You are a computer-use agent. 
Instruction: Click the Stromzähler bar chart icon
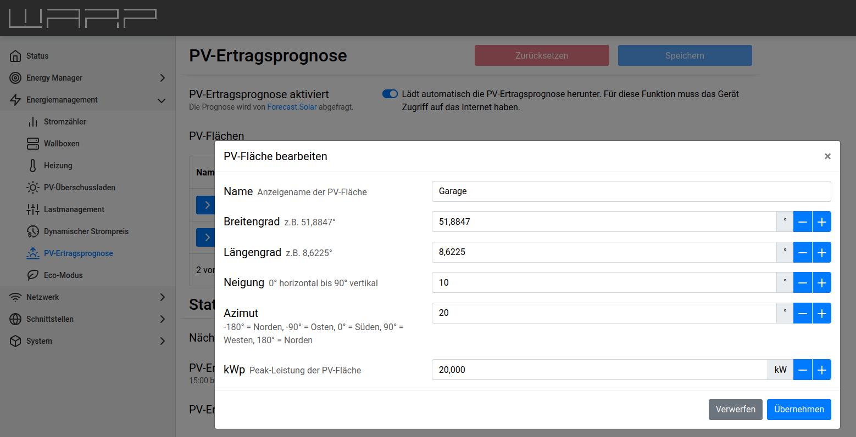click(x=33, y=122)
